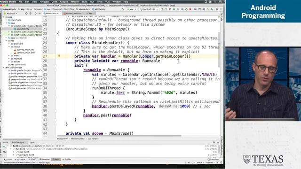The image size is (301, 169).
Task: Select local.properties in Gradle Scripts
Action: (17, 88)
